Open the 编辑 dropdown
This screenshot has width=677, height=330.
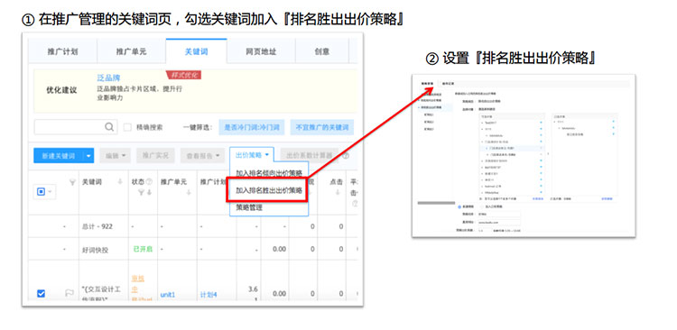click(116, 156)
